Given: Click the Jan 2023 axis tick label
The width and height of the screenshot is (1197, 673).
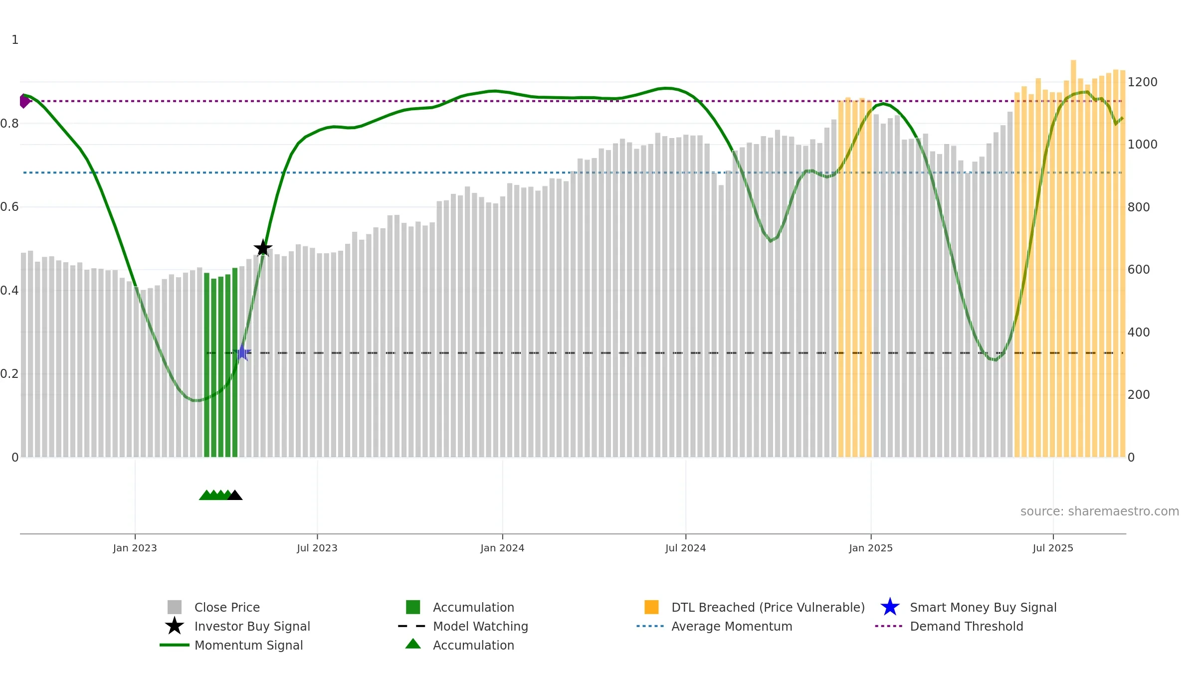Looking at the screenshot, I should click(135, 548).
